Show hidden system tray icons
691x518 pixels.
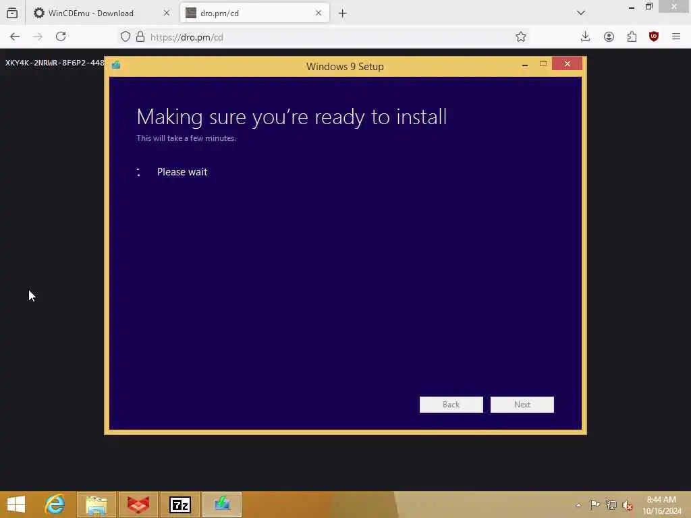(578, 505)
